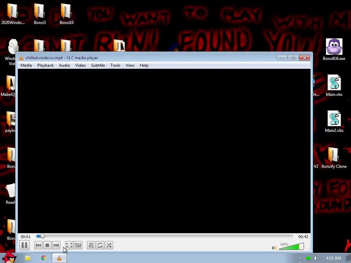Screen dimensions: 351x263
Task: Select Main2.vbs script file icon
Action: [334, 122]
